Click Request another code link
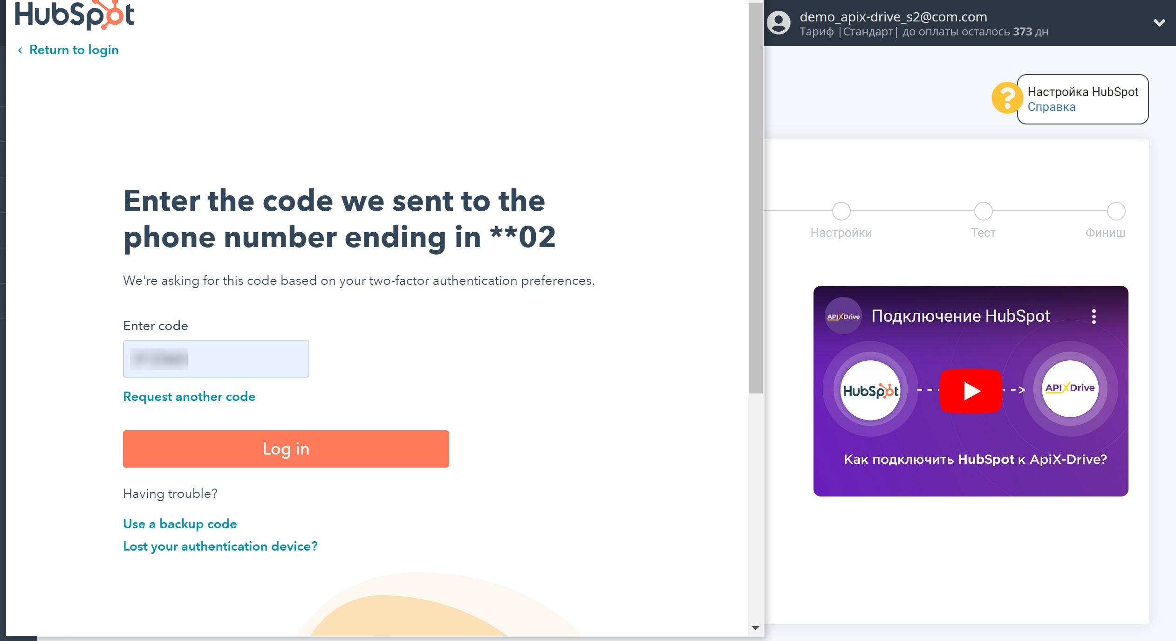 tap(189, 396)
